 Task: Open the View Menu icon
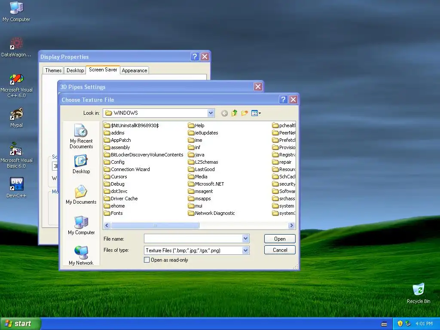[x=256, y=113]
